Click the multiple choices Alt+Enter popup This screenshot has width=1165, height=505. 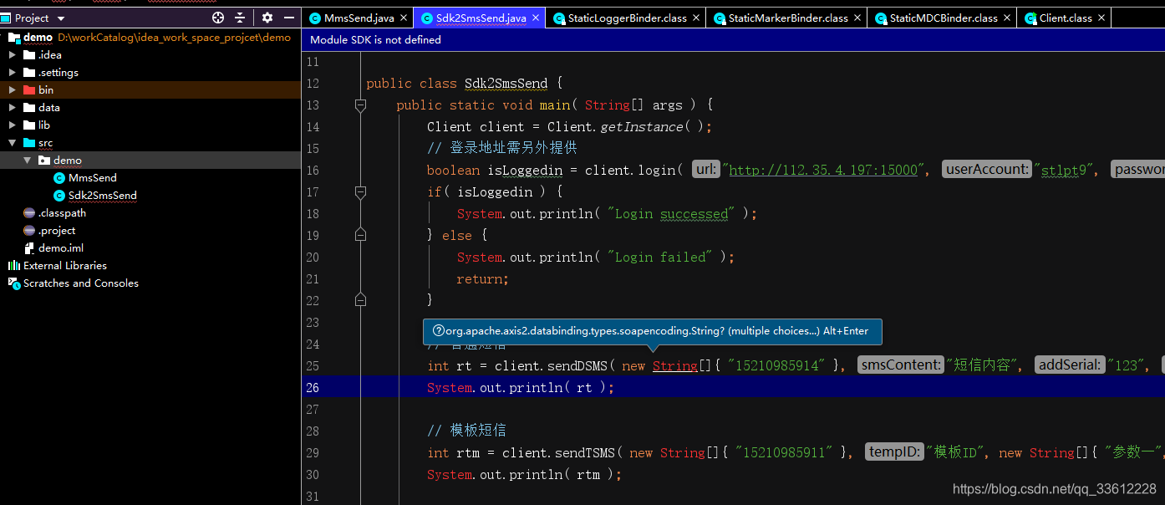pos(650,331)
